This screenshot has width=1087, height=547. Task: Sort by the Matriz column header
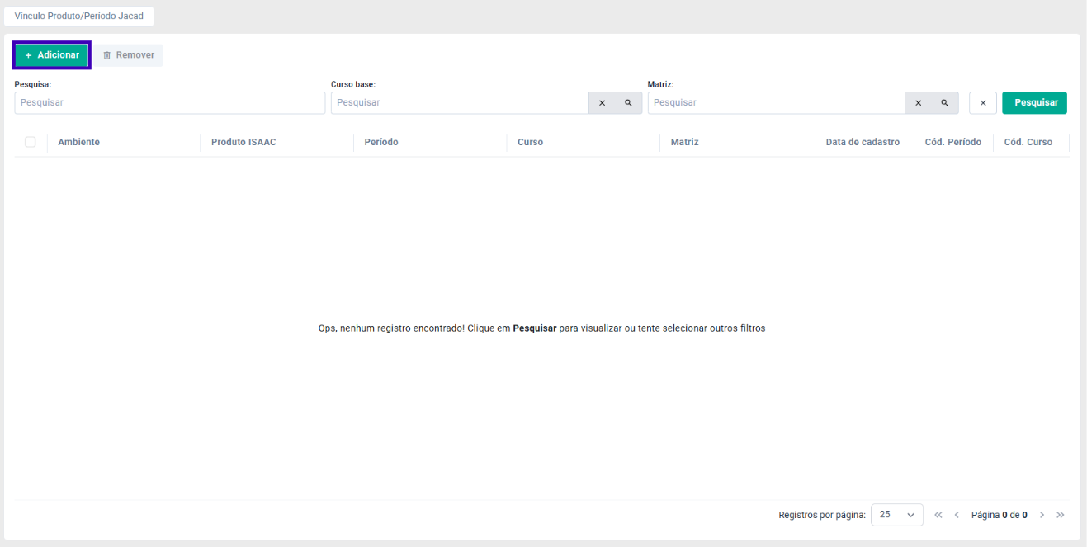[x=684, y=142]
